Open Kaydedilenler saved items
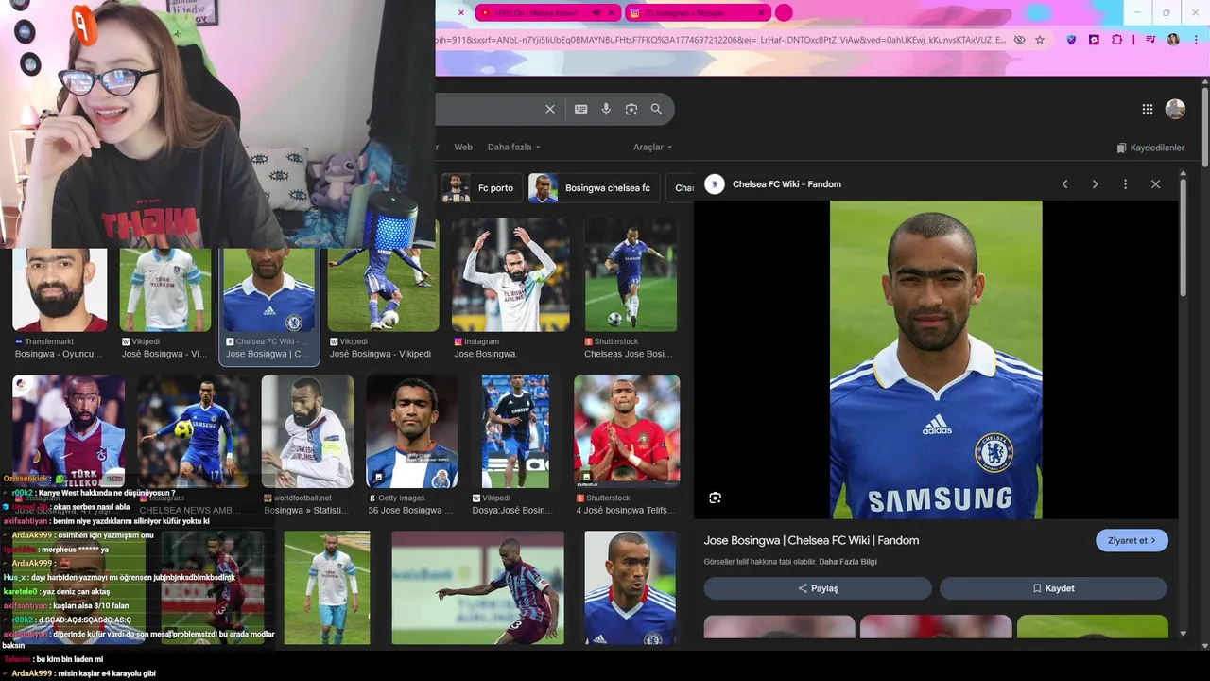 (x=1150, y=148)
